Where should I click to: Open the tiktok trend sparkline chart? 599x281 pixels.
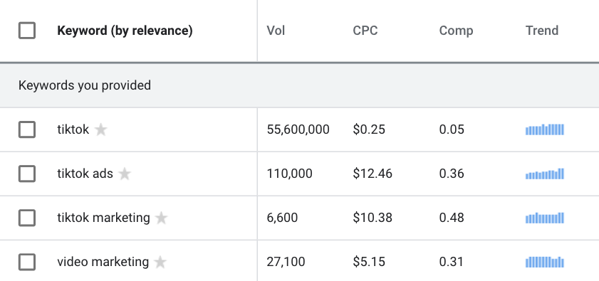(545, 129)
